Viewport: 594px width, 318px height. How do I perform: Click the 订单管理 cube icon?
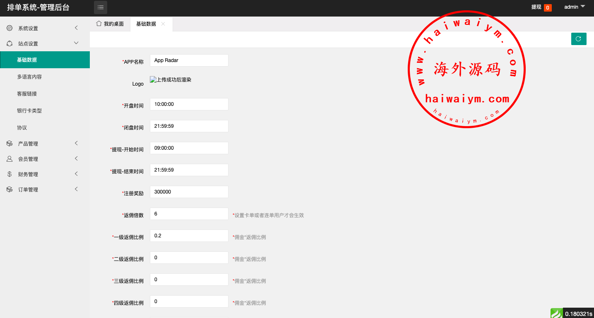point(10,189)
